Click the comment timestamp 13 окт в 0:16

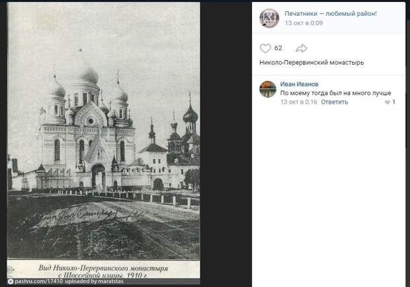click(x=299, y=102)
